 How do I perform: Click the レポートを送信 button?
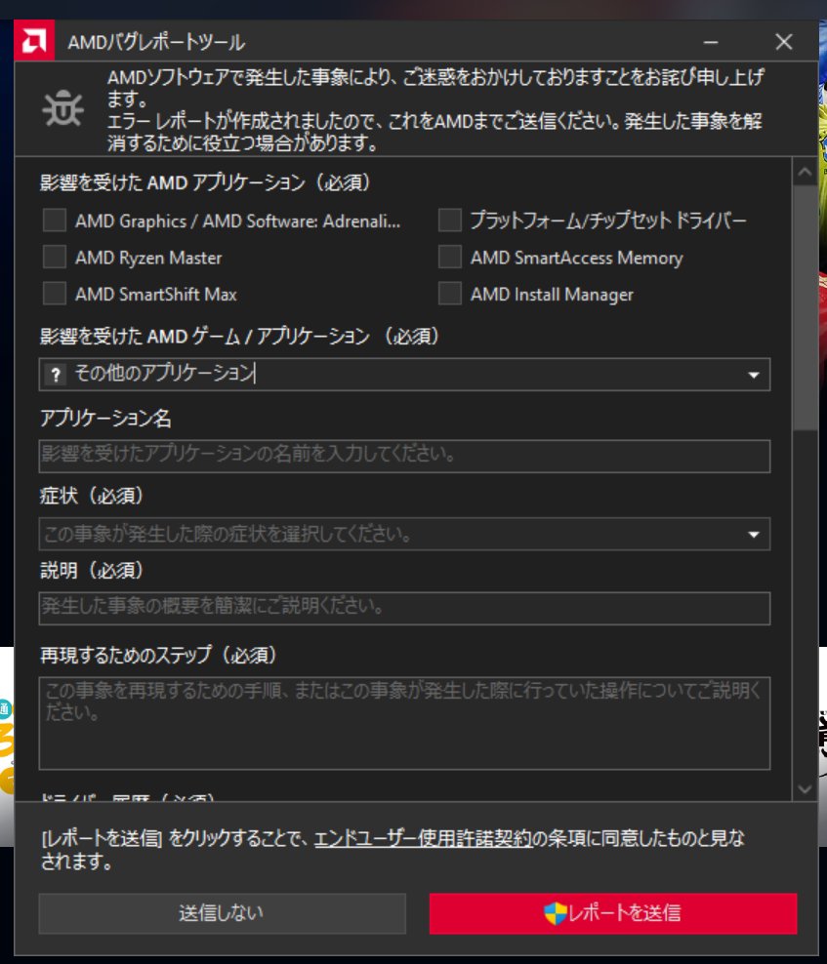click(x=613, y=913)
